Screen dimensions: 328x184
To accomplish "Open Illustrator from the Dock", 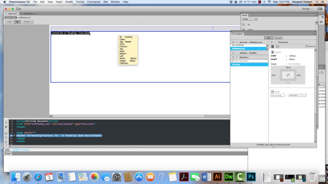I will [217, 177].
